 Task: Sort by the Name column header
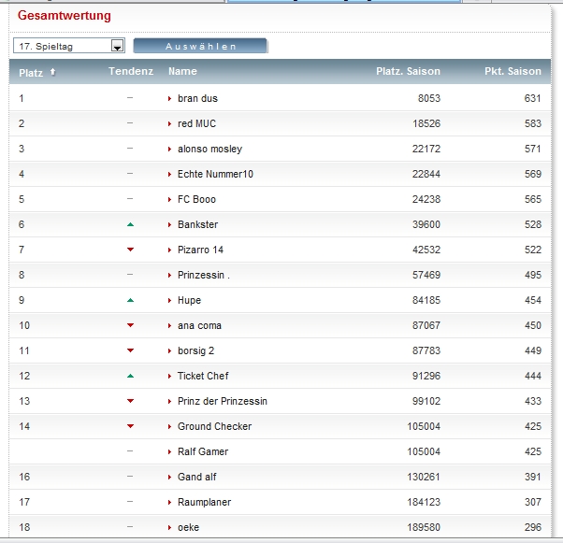[x=182, y=71]
